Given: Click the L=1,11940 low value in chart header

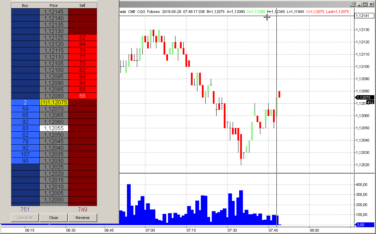Looking at the screenshot, I should pyautogui.click(x=296, y=12).
